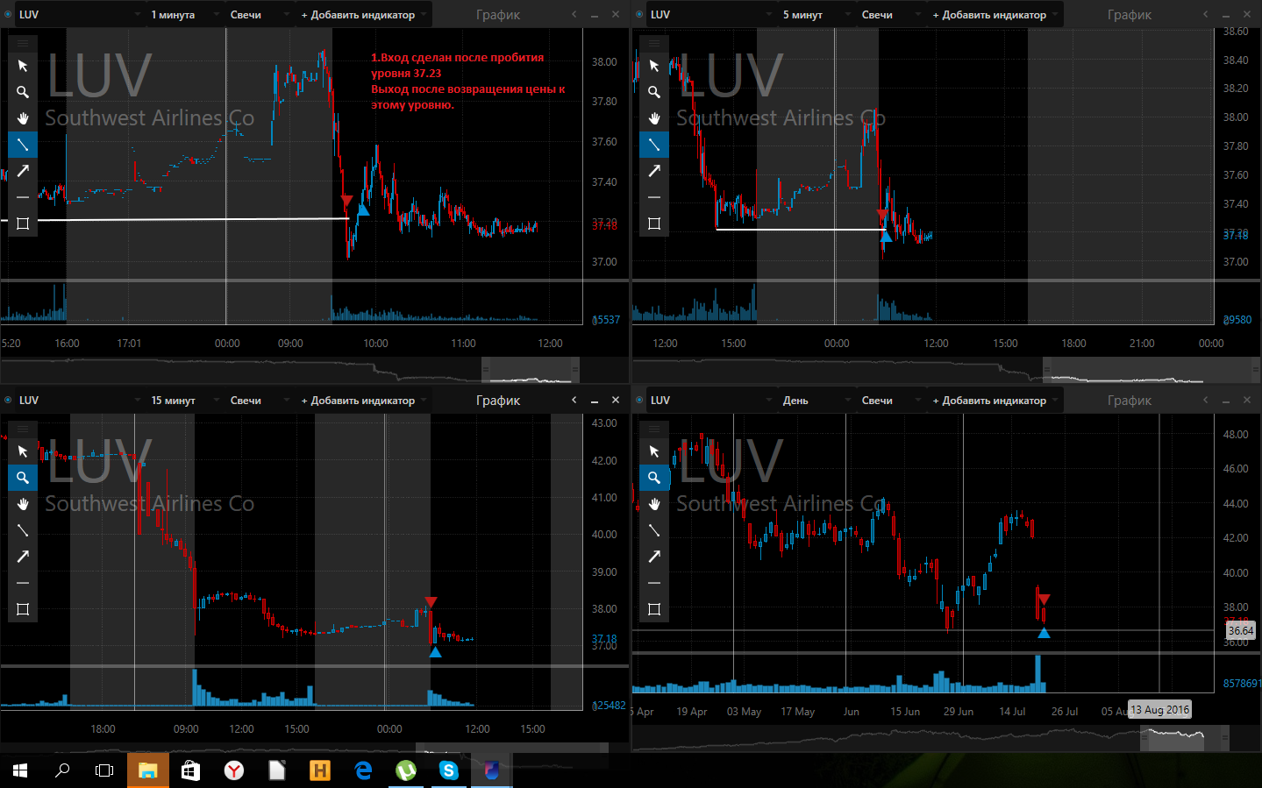This screenshot has width=1262, height=788.
Task: Click the 36.64 price label on the День chart
Action: [1240, 630]
